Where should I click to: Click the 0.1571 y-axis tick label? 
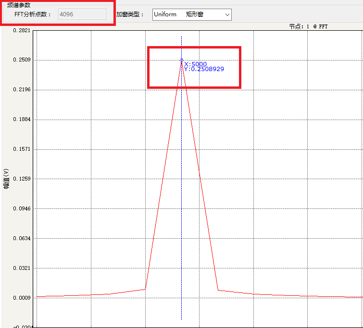tap(22, 149)
